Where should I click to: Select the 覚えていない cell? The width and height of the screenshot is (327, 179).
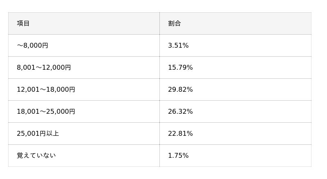[36, 156]
